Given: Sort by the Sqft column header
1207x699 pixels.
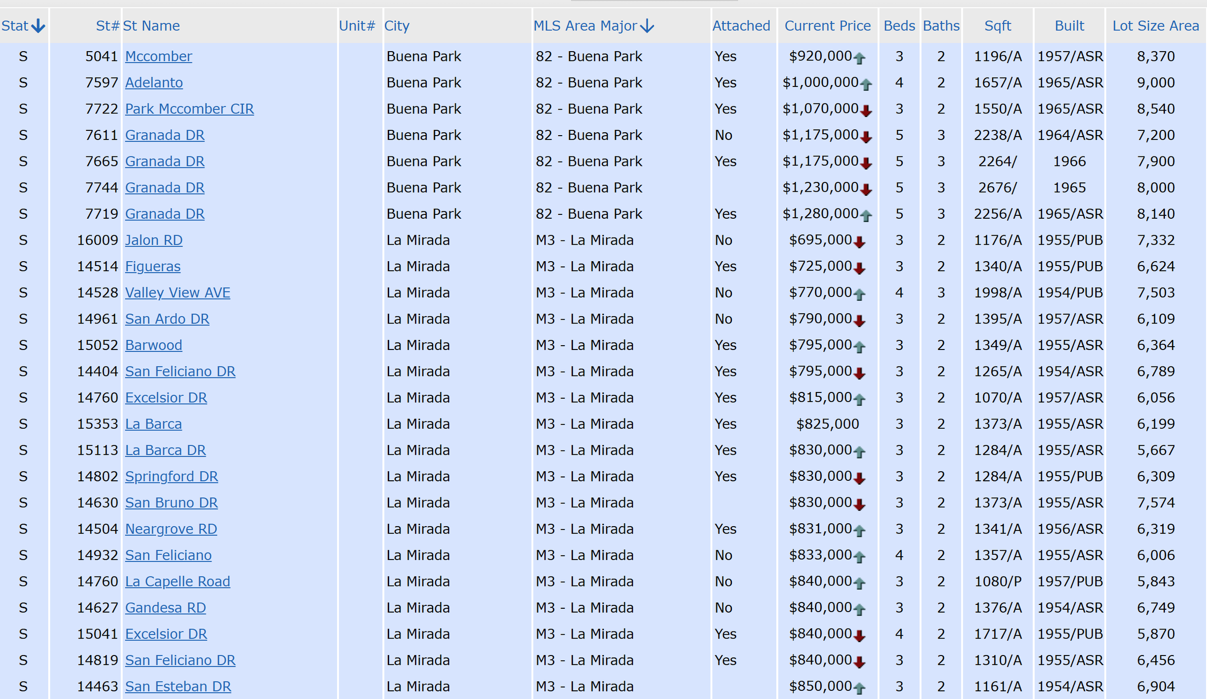Looking at the screenshot, I should (997, 26).
